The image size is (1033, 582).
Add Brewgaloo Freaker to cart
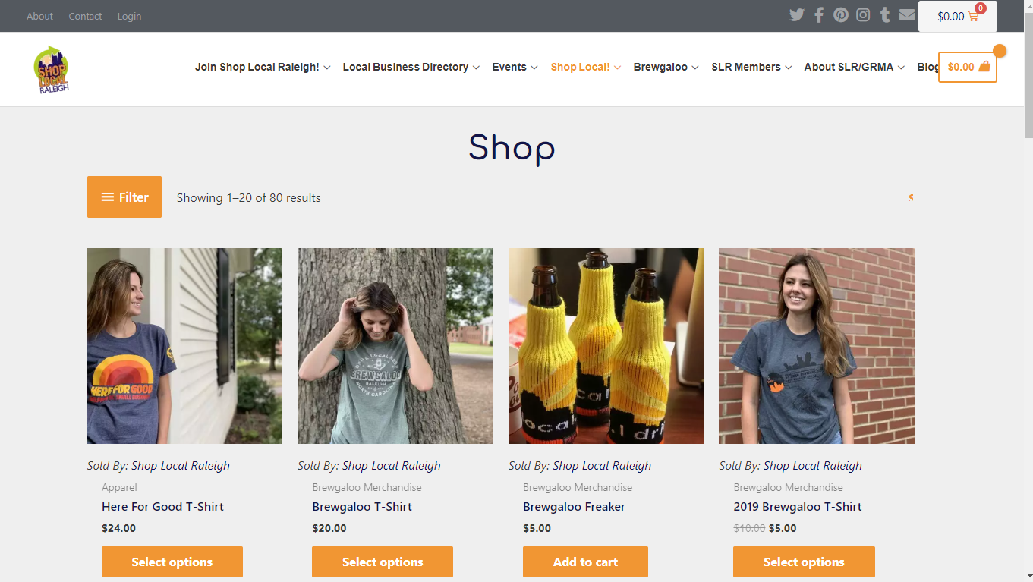click(585, 562)
